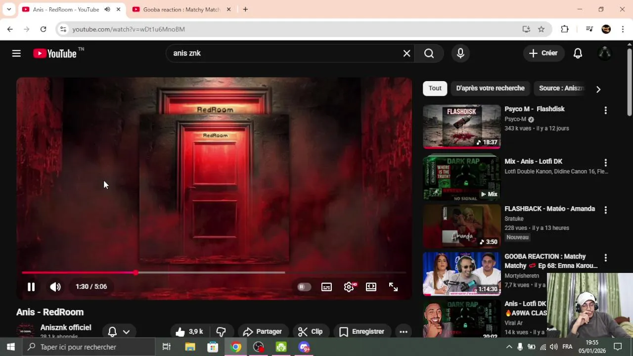Install the app from address bar icon
This screenshot has width=633, height=356.
click(526, 29)
